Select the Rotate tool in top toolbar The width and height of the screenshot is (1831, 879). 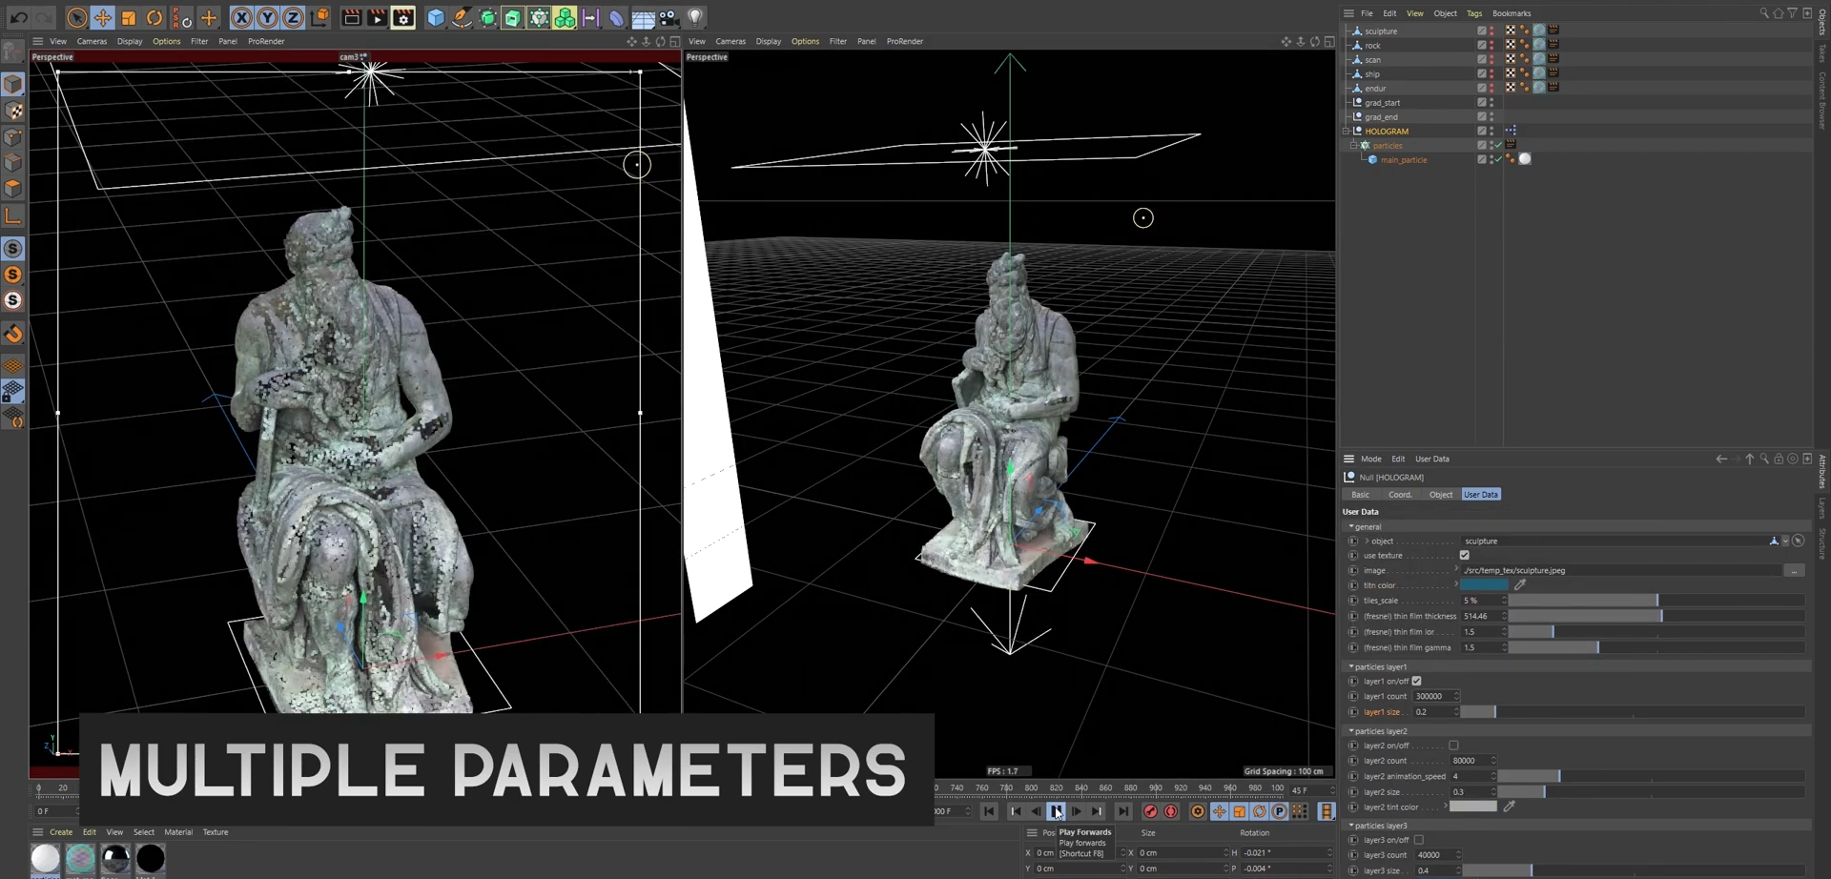pos(154,17)
